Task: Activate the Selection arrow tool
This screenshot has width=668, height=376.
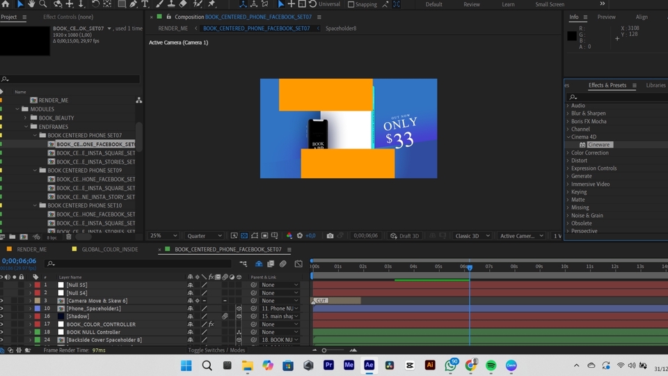Action: click(20, 4)
